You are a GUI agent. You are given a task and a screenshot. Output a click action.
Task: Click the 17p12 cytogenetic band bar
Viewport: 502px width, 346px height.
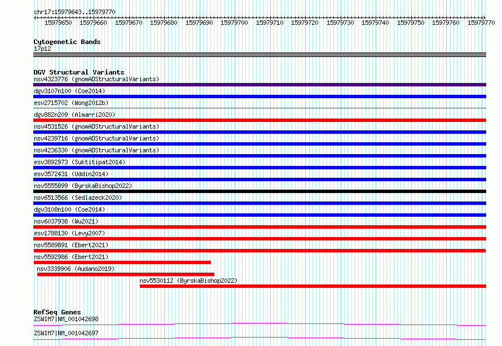pos(259,55)
